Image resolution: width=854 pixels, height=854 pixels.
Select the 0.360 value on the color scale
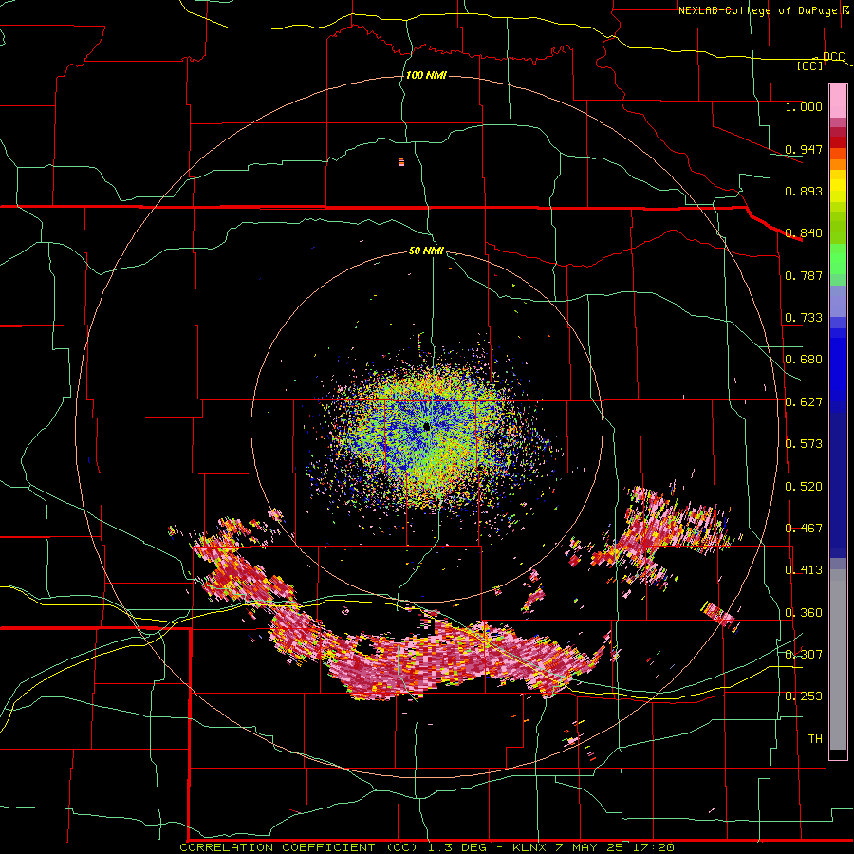804,613
